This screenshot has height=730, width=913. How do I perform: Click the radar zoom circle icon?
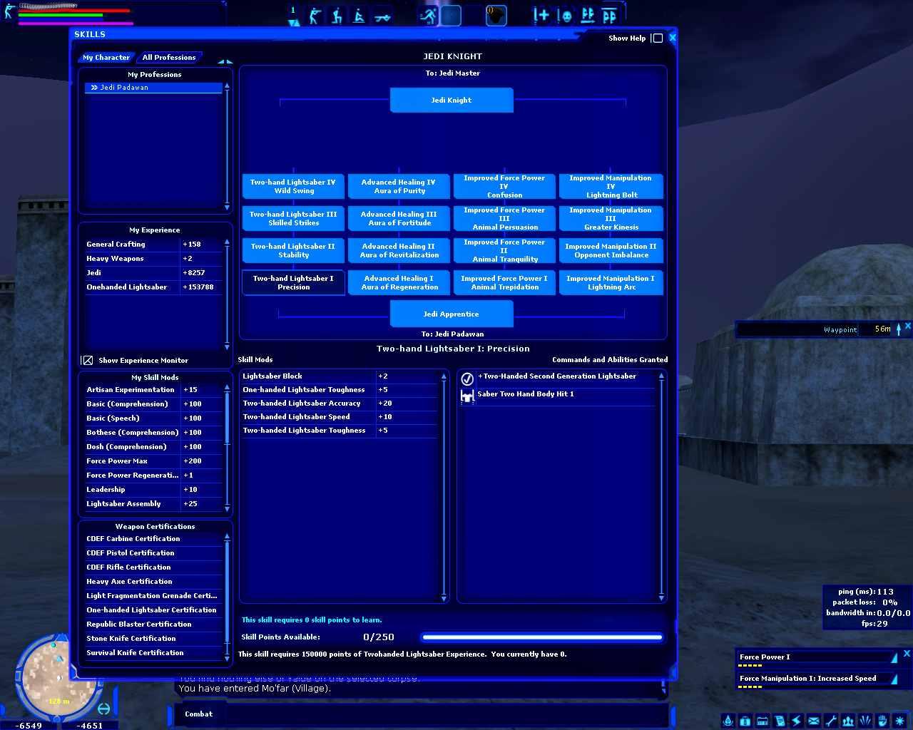tap(104, 709)
